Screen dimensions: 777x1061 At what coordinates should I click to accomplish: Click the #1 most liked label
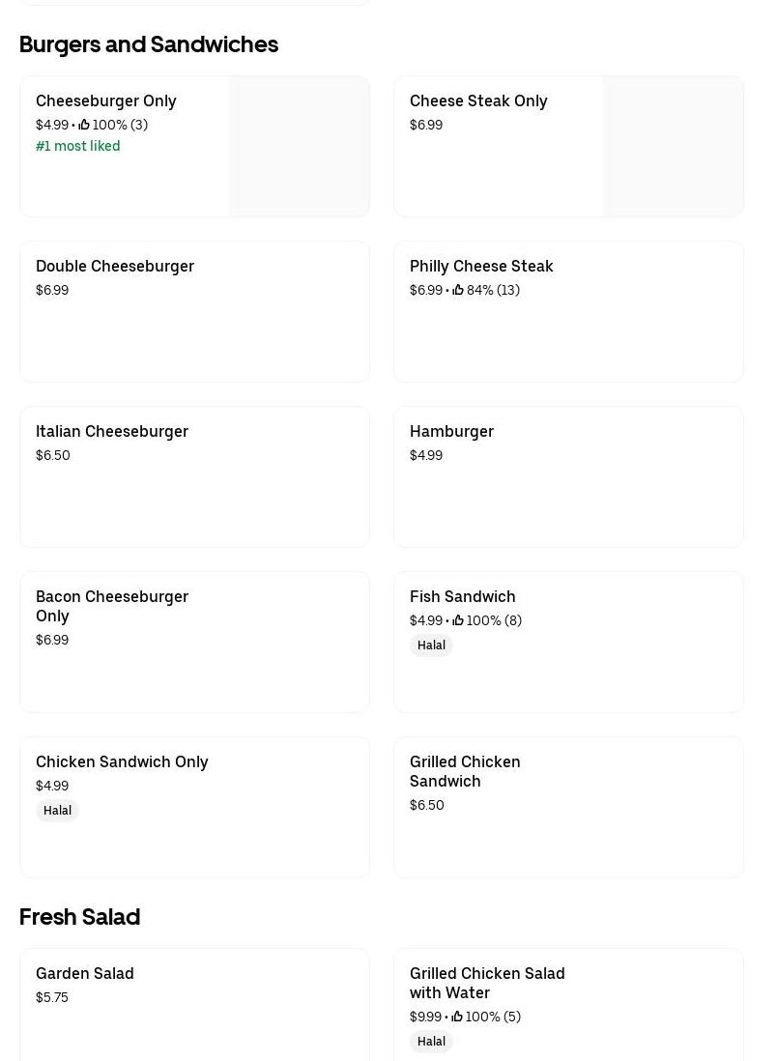[x=78, y=146]
